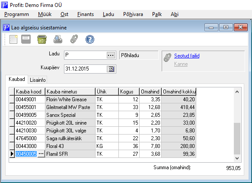252x183 pixels.
Task: Click the paperclip attachment toolbar icon
Action: pyautogui.click(x=74, y=39)
